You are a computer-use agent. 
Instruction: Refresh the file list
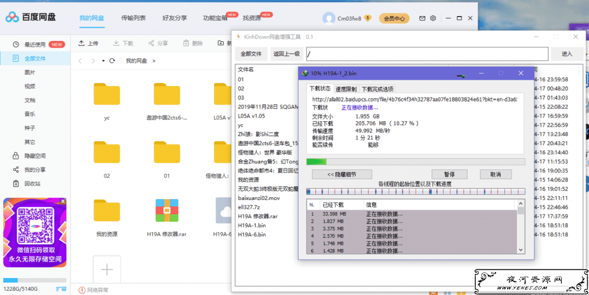pyautogui.click(x=112, y=61)
